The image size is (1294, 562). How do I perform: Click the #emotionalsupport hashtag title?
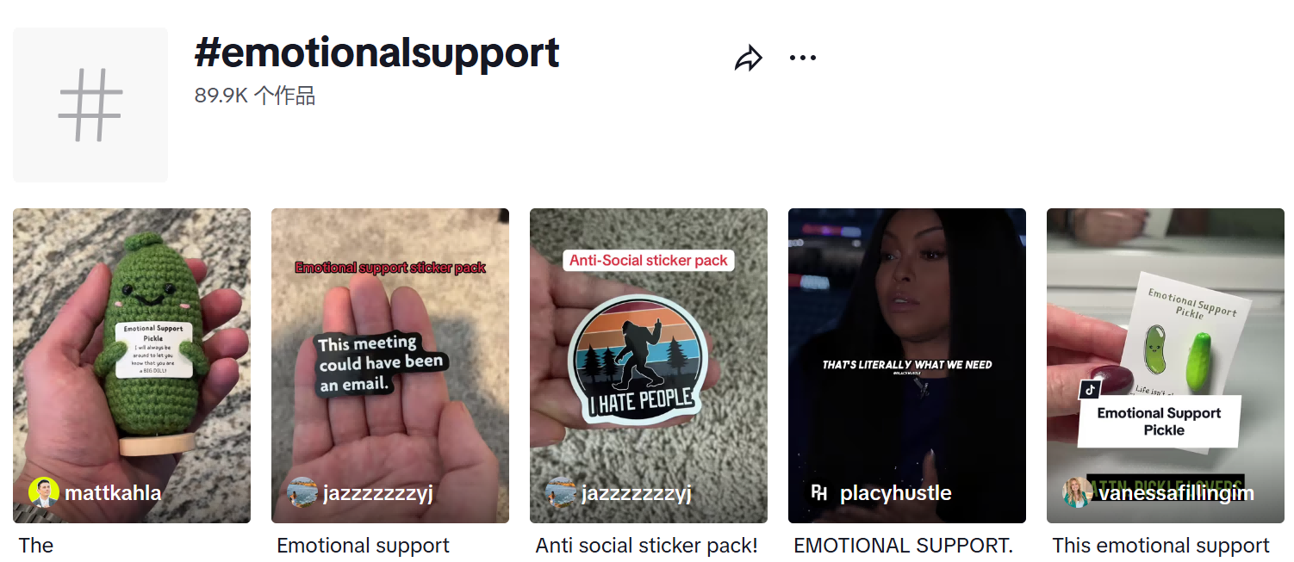tap(376, 53)
